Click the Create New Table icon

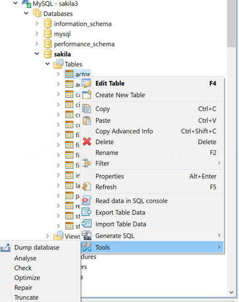[87, 95]
